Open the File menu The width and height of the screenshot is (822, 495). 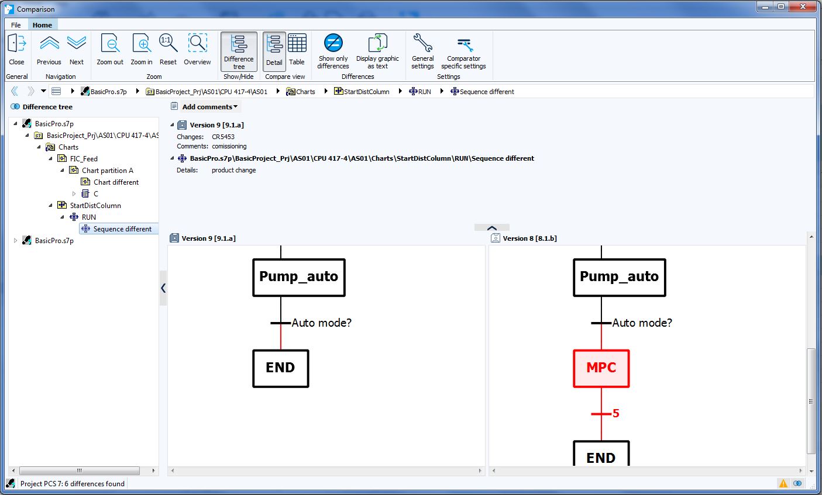tap(16, 25)
